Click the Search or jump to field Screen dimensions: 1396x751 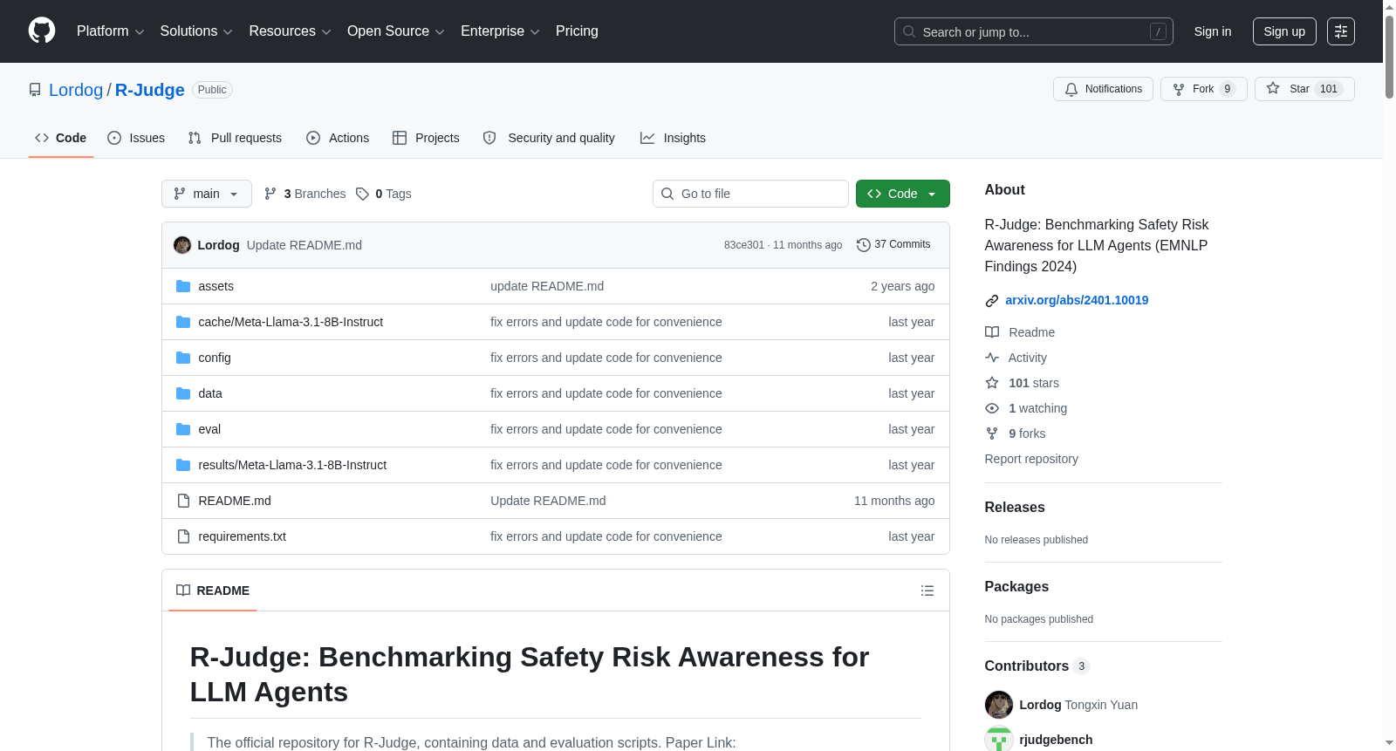pyautogui.click(x=1034, y=31)
